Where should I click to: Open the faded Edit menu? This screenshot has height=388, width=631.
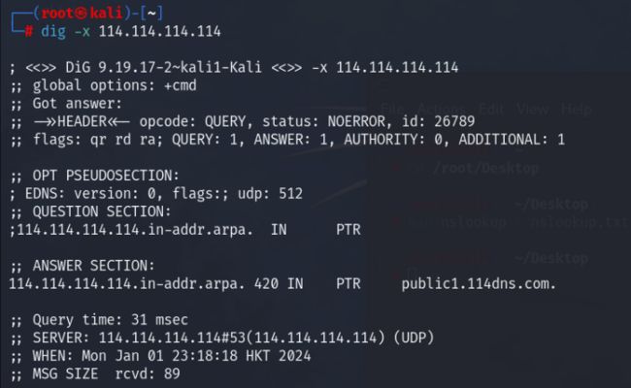coord(491,109)
